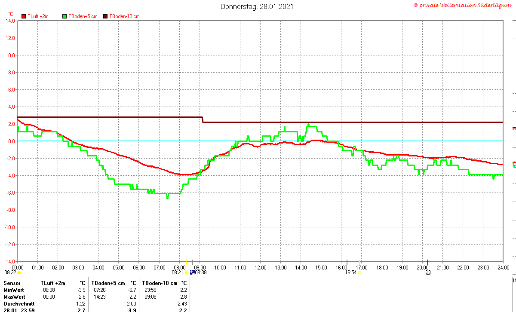This screenshot has height=312, width=516.
Task: Click the Sensor column header
Action: pyautogui.click(x=12, y=283)
